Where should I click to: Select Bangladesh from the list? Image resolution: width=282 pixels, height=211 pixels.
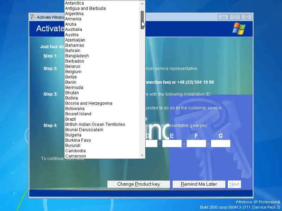(x=102, y=56)
